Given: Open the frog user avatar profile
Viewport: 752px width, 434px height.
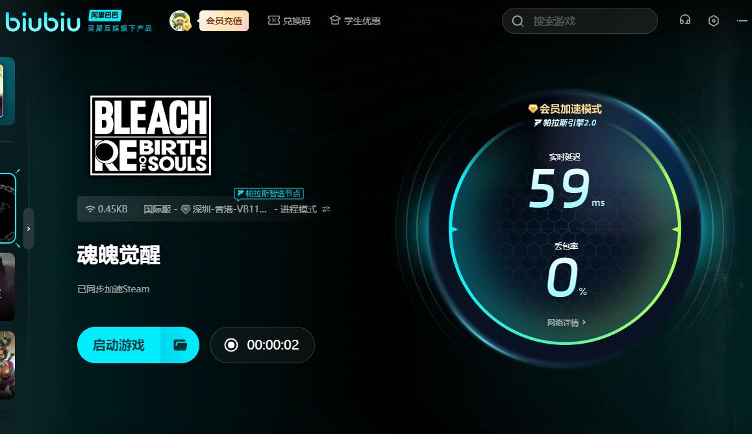Looking at the screenshot, I should [181, 21].
